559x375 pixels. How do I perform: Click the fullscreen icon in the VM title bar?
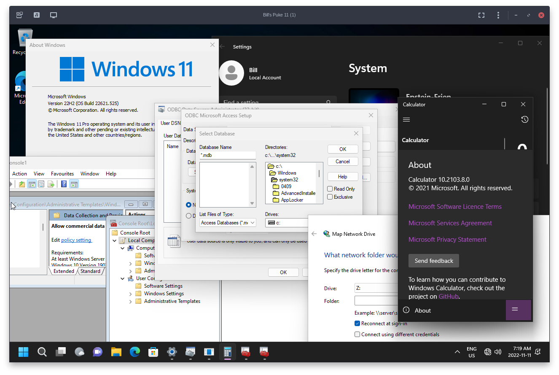tap(481, 15)
